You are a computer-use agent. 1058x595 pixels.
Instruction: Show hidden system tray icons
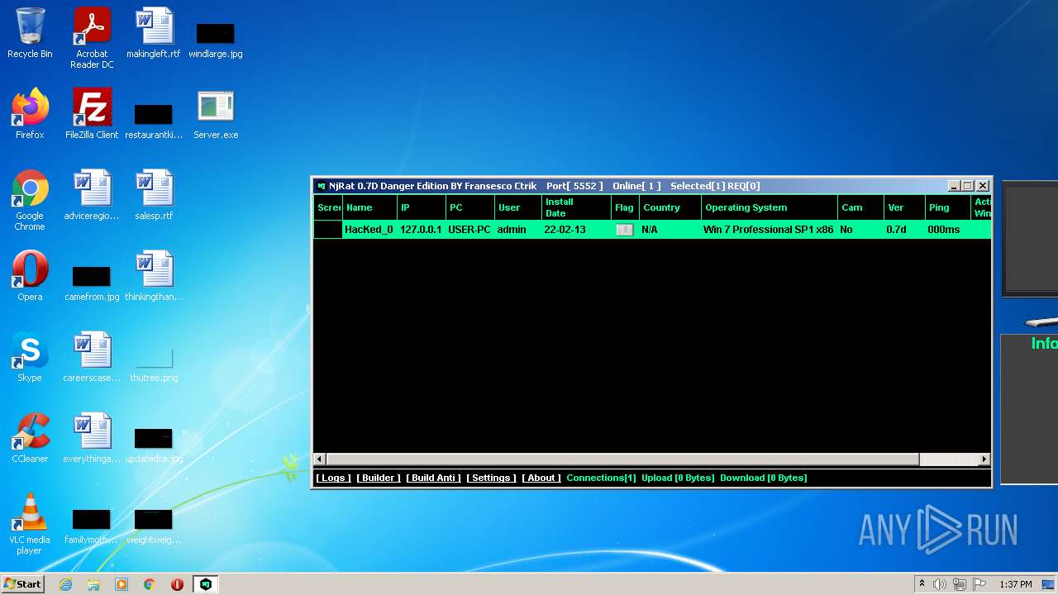pos(922,584)
